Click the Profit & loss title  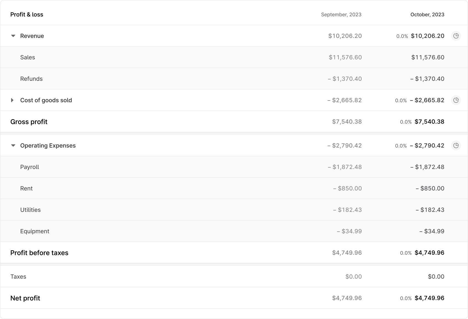point(27,15)
